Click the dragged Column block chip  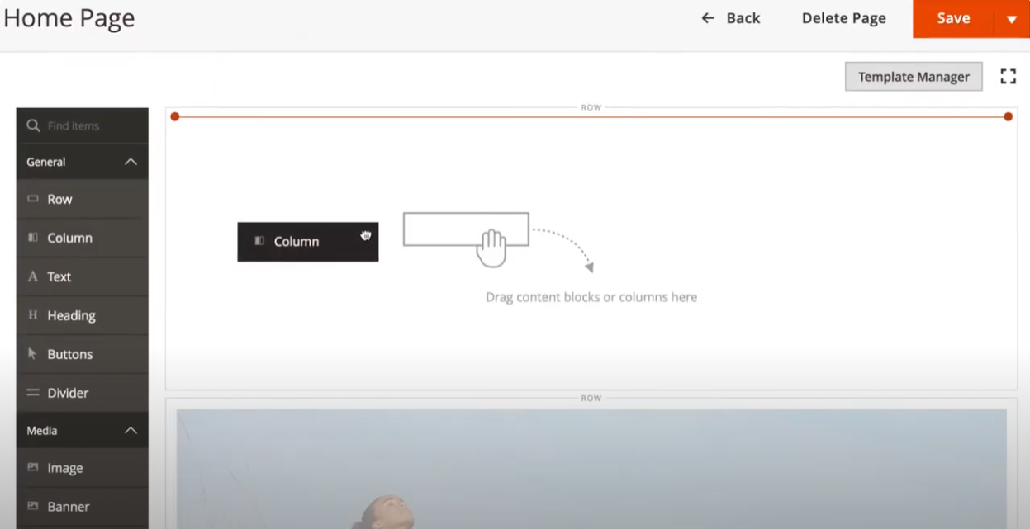point(307,242)
